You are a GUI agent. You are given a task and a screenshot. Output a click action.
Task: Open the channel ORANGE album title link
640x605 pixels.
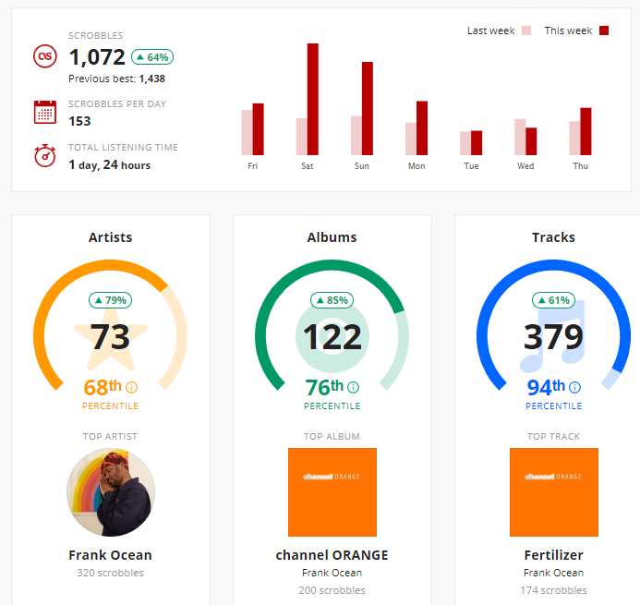(x=332, y=555)
